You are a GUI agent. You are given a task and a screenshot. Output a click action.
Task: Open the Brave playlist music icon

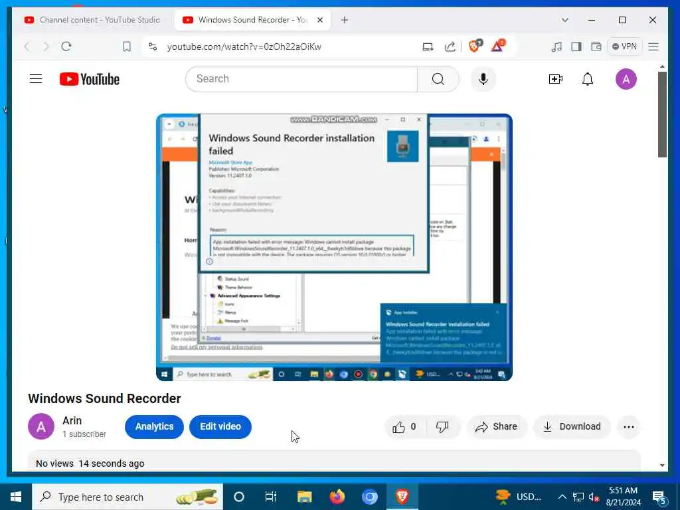(556, 46)
